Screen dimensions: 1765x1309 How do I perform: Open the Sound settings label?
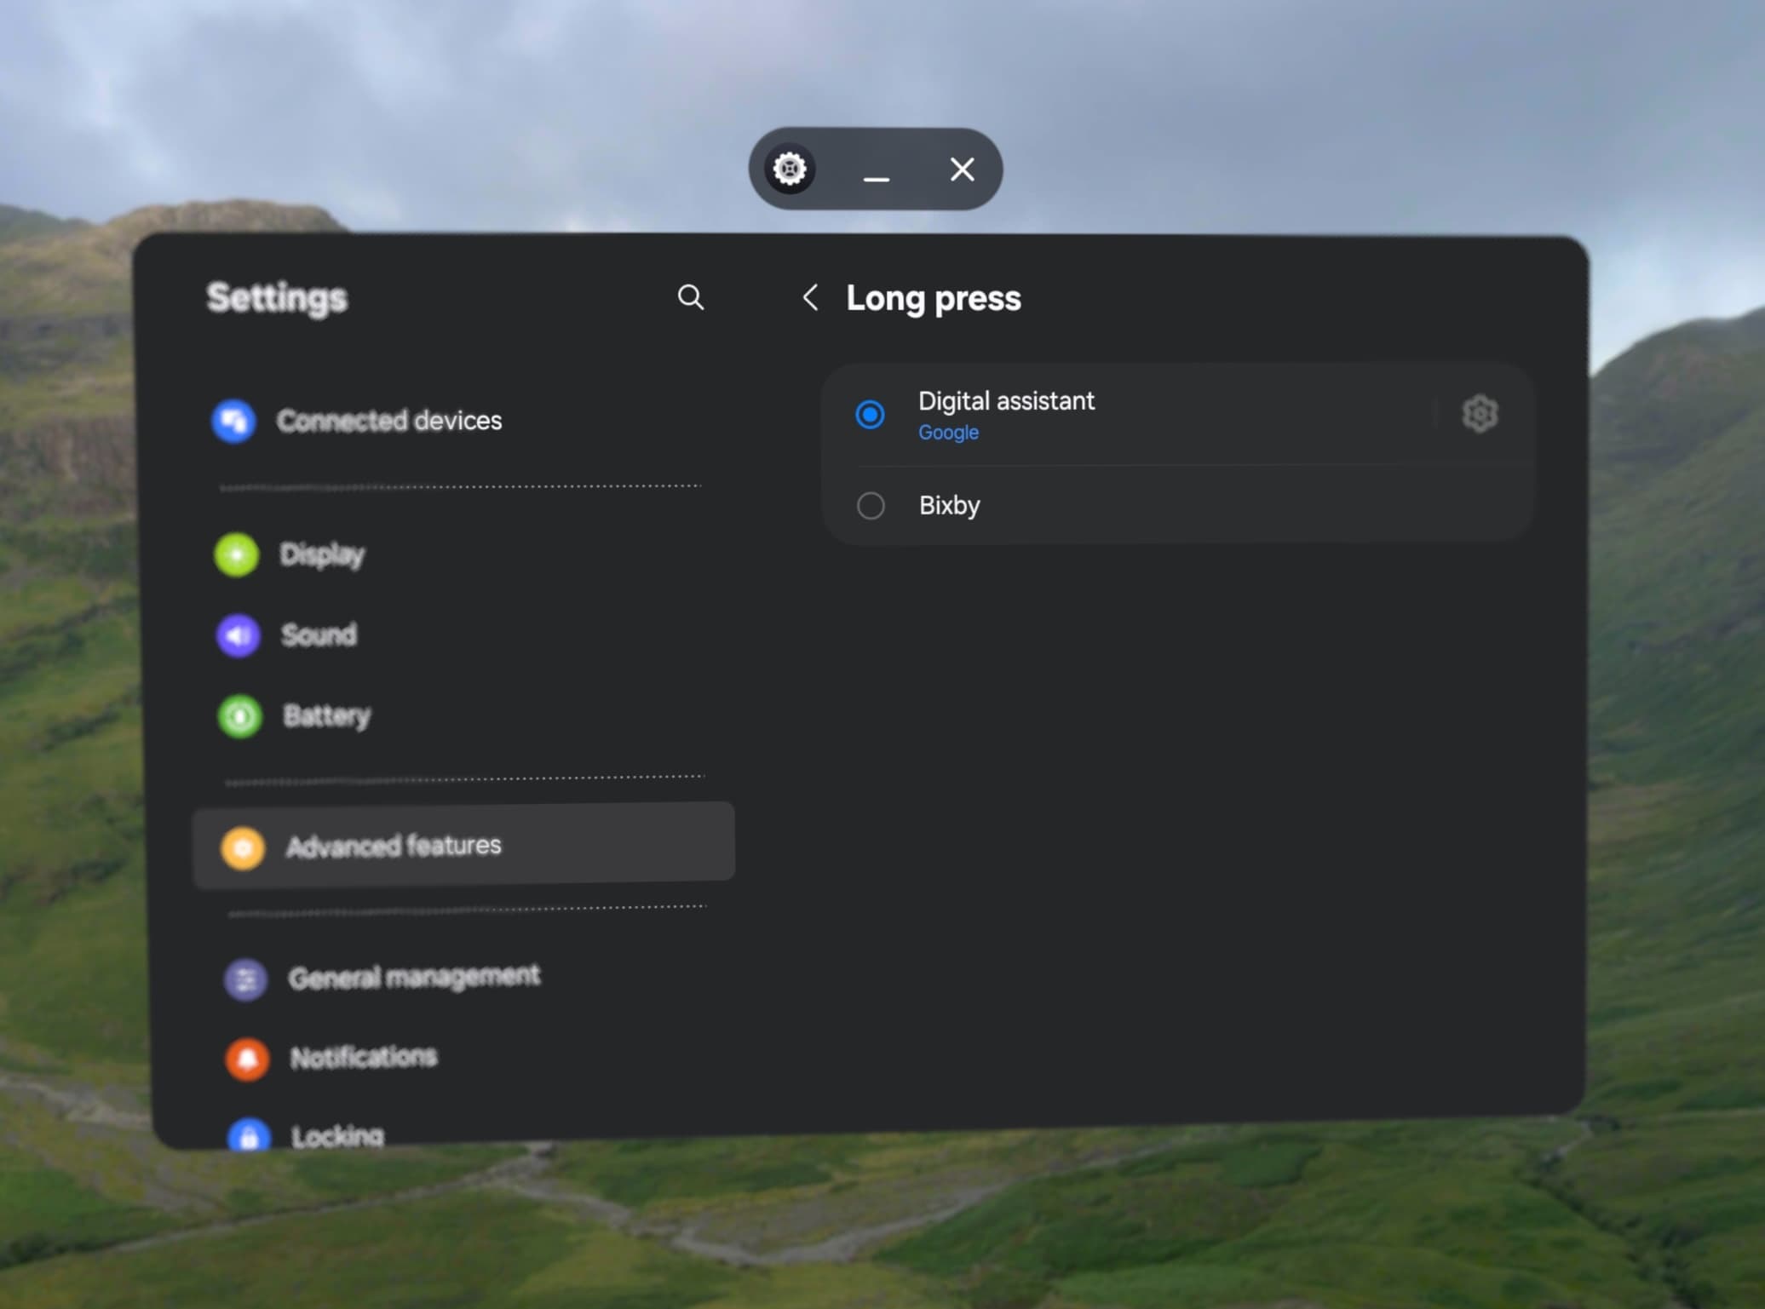click(x=319, y=635)
